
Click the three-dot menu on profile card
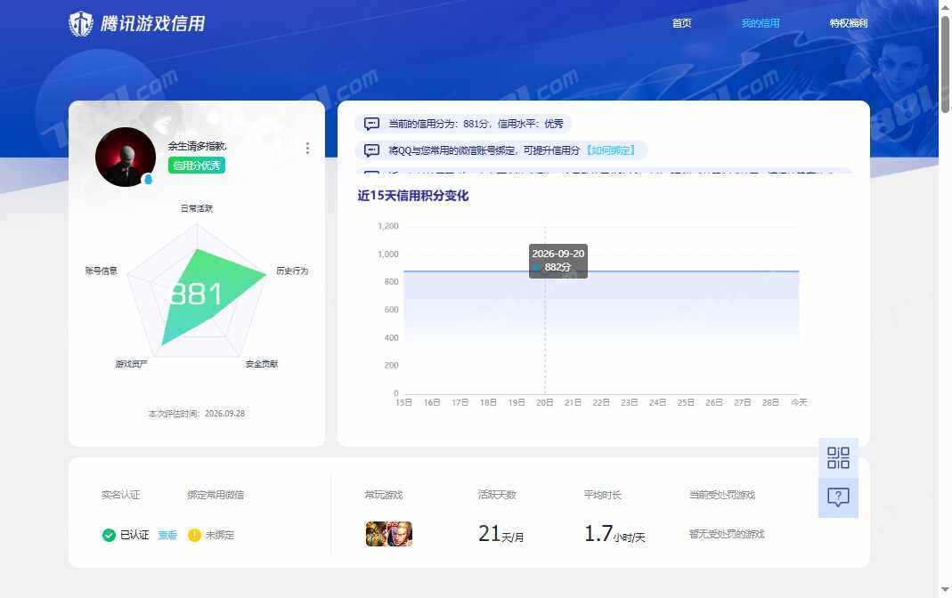click(x=307, y=149)
